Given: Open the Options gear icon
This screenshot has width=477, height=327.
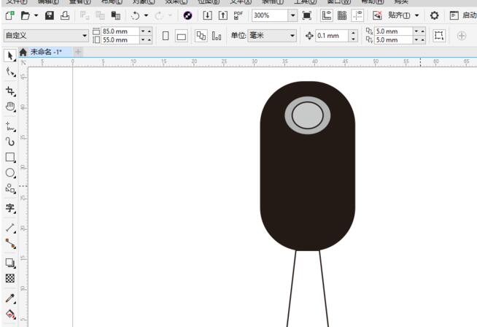Looking at the screenshot, I should click(x=434, y=15).
